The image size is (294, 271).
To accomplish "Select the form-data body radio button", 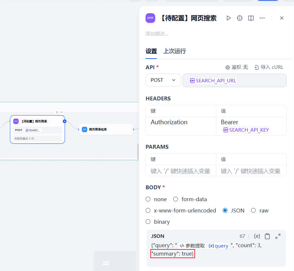I will [175, 199].
